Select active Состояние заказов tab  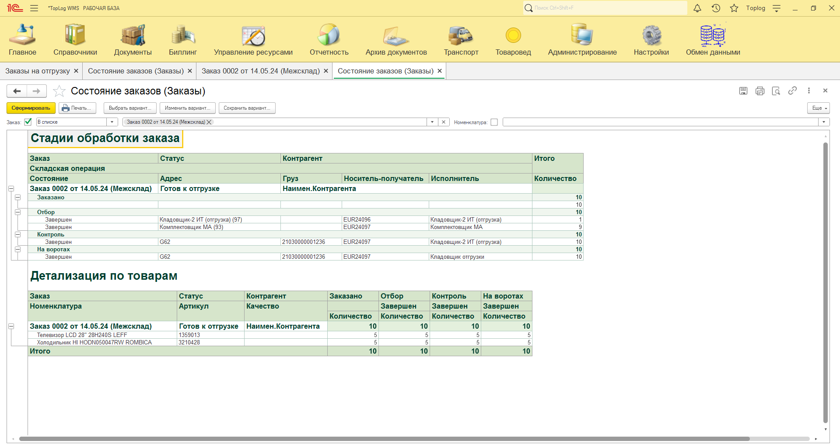tap(385, 71)
